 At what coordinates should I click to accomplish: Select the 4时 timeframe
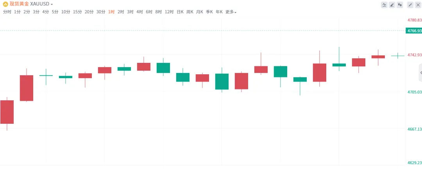pos(139,12)
